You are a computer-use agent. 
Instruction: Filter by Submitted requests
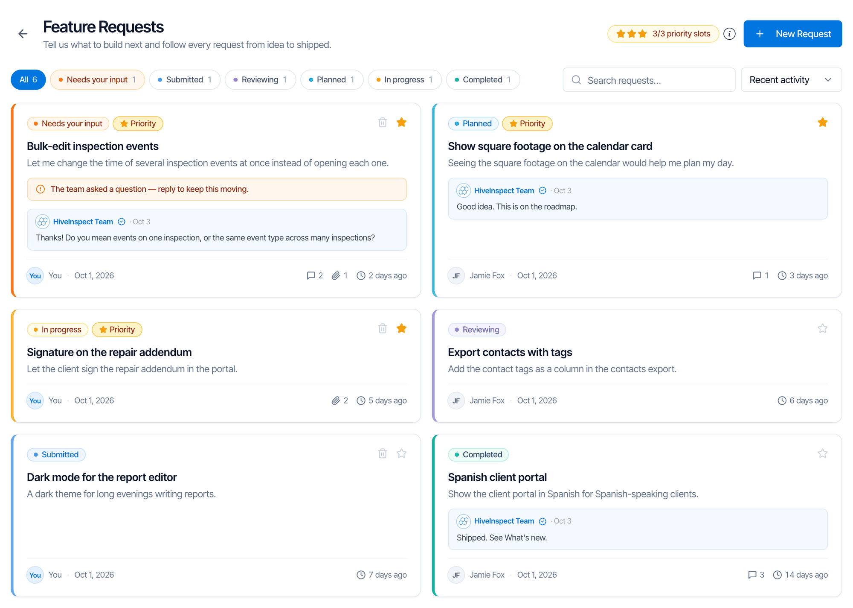pyautogui.click(x=185, y=80)
